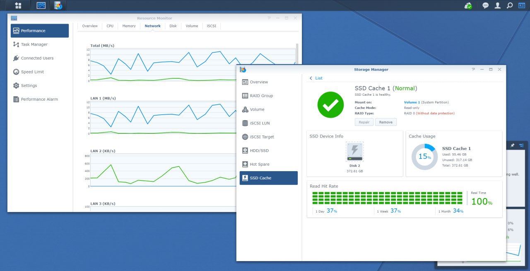Go back to the cache List
530x271 pixels.
tap(316, 78)
